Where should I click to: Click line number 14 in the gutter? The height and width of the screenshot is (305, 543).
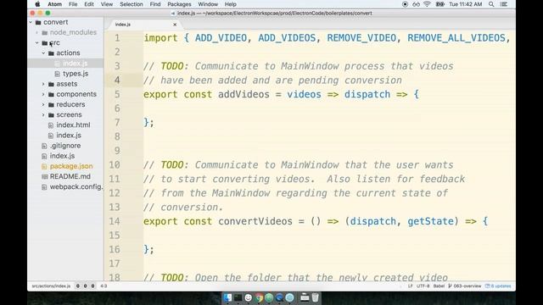[115, 221]
